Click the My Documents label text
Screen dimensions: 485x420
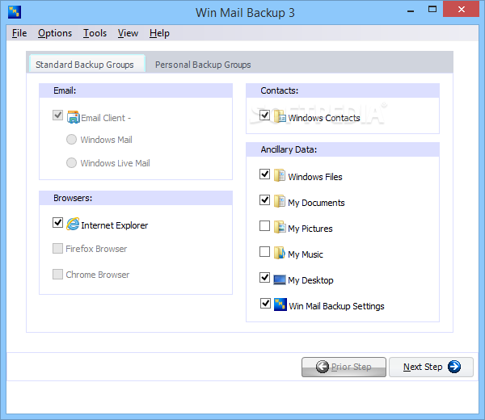[316, 203]
